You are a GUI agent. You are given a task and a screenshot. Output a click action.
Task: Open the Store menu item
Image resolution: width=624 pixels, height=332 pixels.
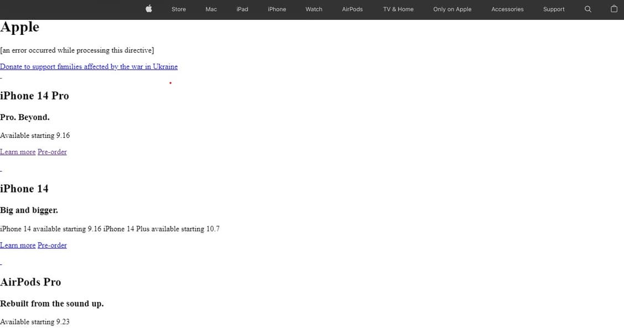(179, 9)
